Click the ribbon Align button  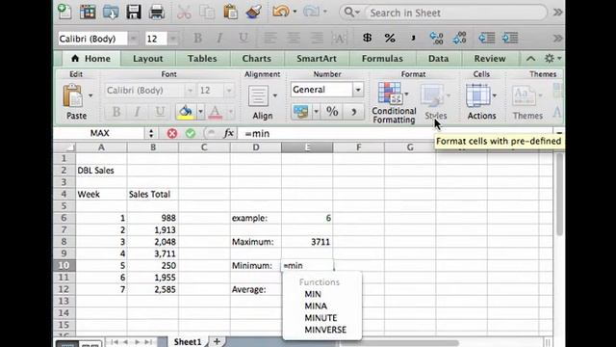point(262,102)
